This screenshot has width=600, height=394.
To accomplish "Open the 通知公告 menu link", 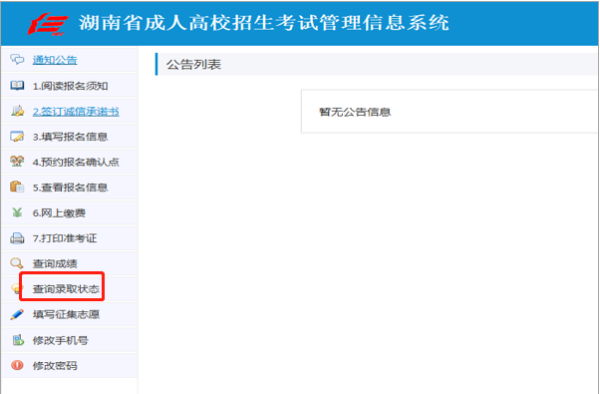I will pyautogui.click(x=55, y=60).
